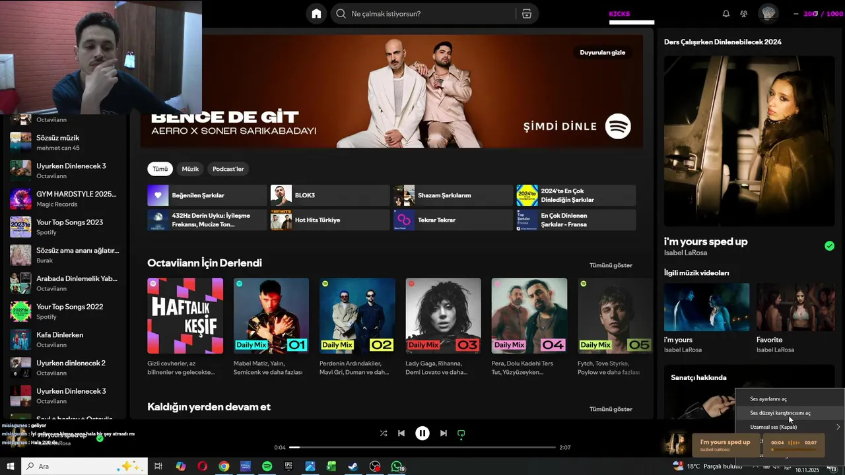Open the Daily Mix 04 cover
Viewport: 845px width, 475px height.
click(x=529, y=316)
